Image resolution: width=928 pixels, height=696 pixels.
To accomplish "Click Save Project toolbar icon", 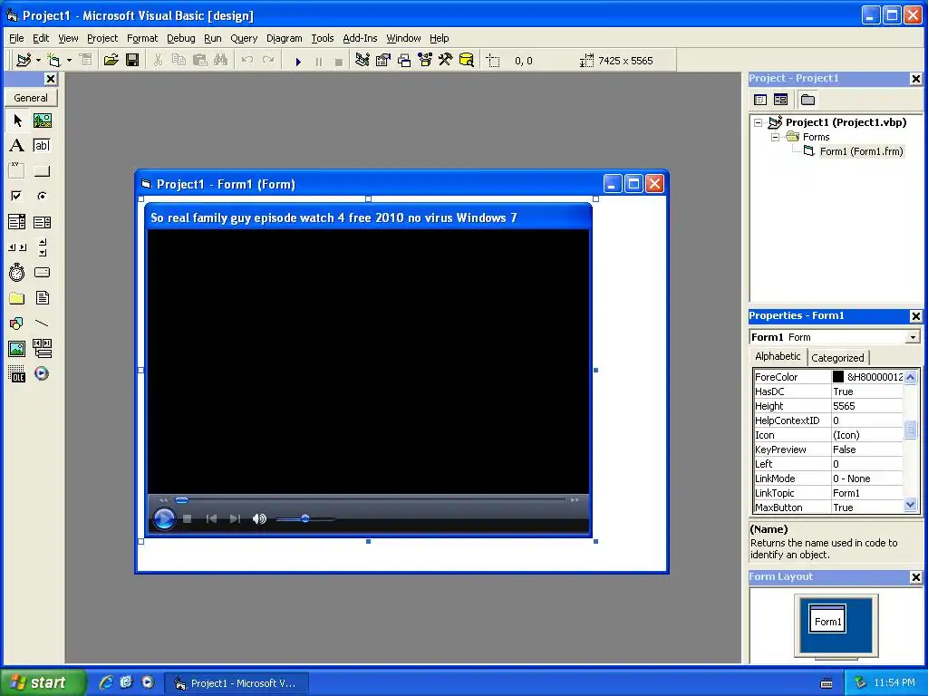I will point(132,61).
